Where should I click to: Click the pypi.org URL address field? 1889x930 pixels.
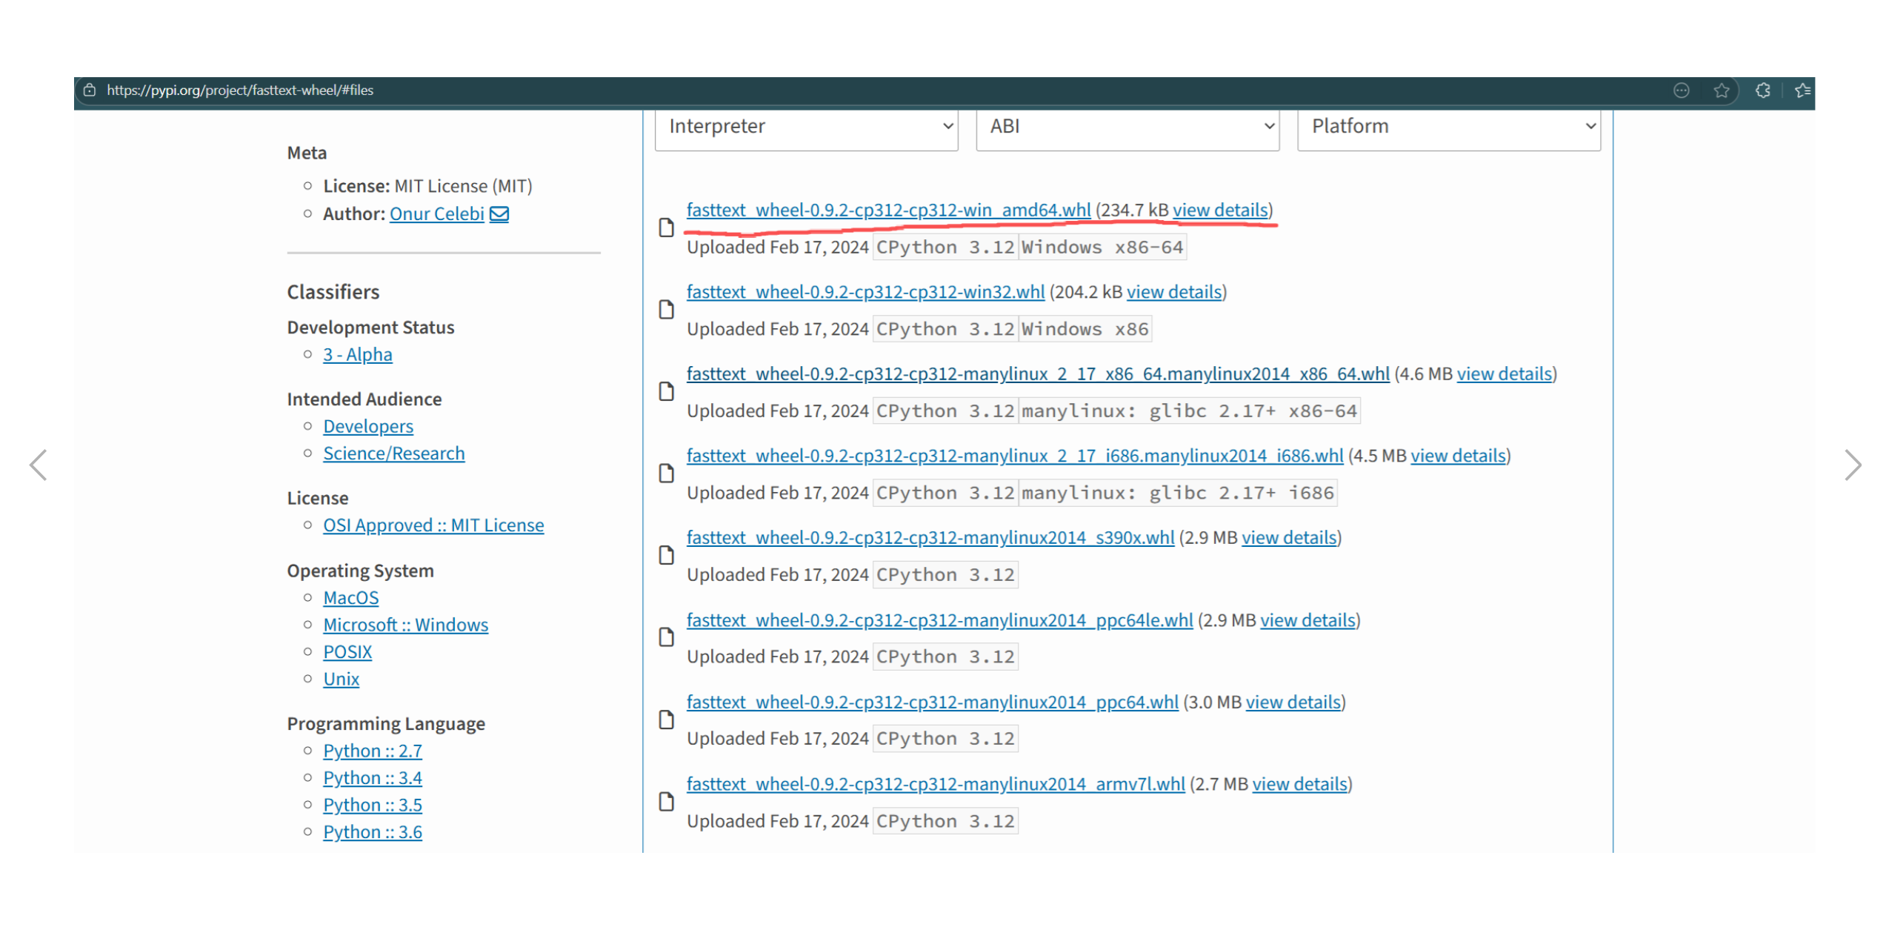(x=240, y=90)
